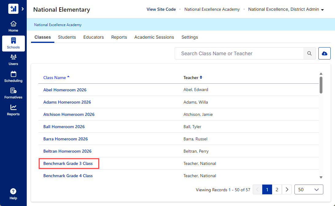Switch to the Classes tab
Image resolution: width=335 pixels, height=206 pixels.
click(43, 37)
